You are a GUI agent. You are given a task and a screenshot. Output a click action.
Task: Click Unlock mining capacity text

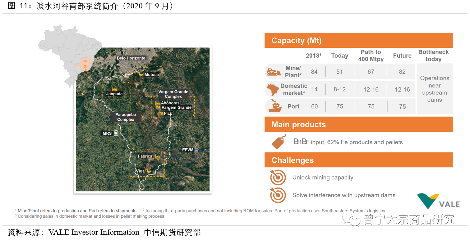323,178
